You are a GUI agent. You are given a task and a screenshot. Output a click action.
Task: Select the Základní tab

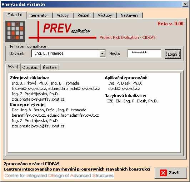(15, 15)
